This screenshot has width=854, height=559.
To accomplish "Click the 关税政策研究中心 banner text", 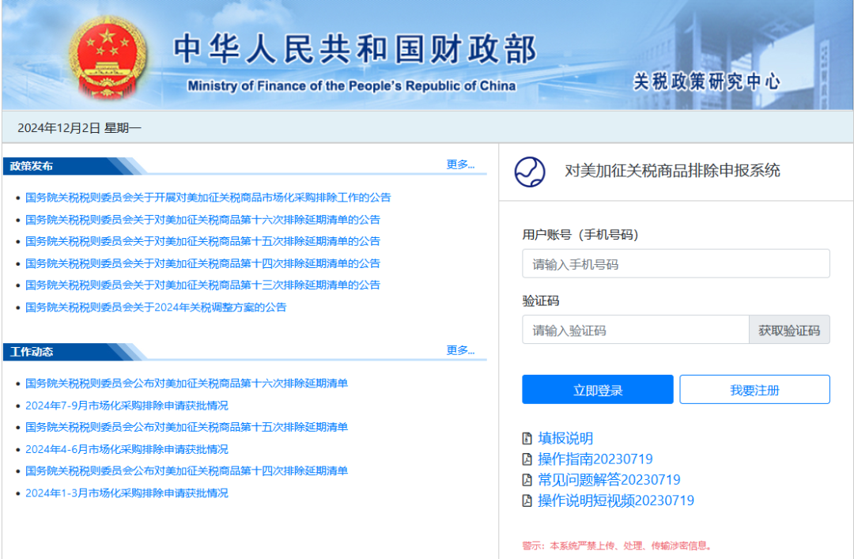I will coord(706,81).
